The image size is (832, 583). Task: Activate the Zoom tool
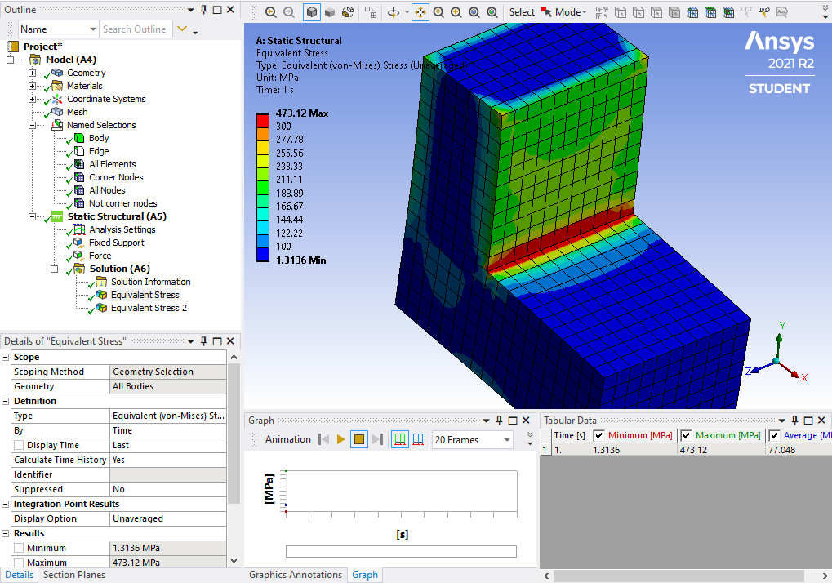click(438, 12)
